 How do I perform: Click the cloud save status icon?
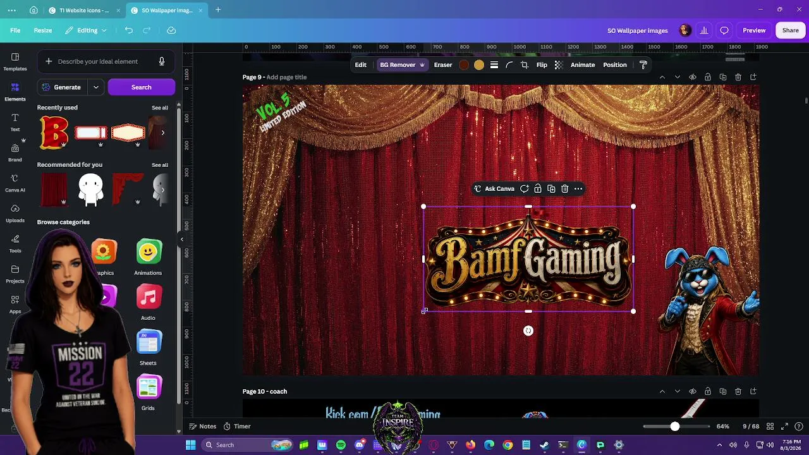[171, 30]
